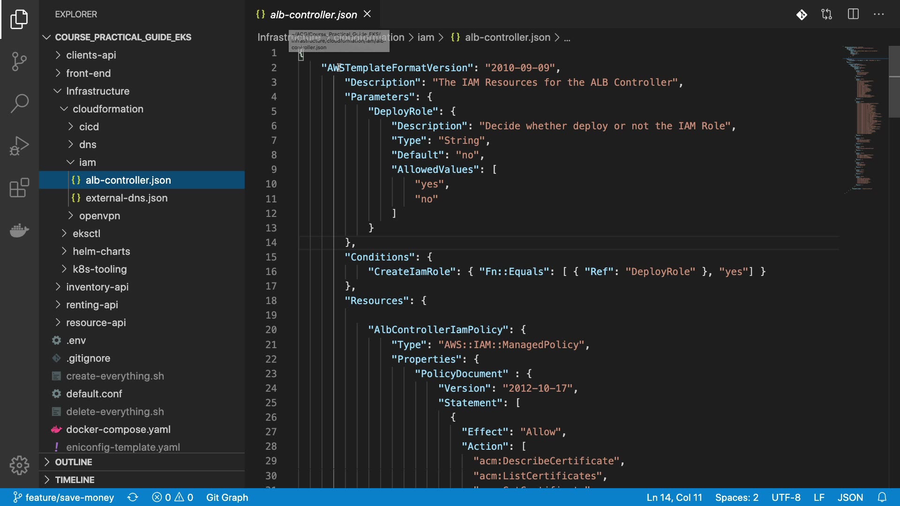Open the Source Control view
The width and height of the screenshot is (900, 506).
19,61
